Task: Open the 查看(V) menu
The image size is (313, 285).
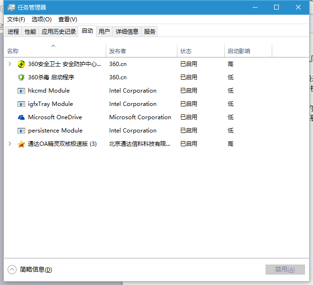Action: (68, 19)
